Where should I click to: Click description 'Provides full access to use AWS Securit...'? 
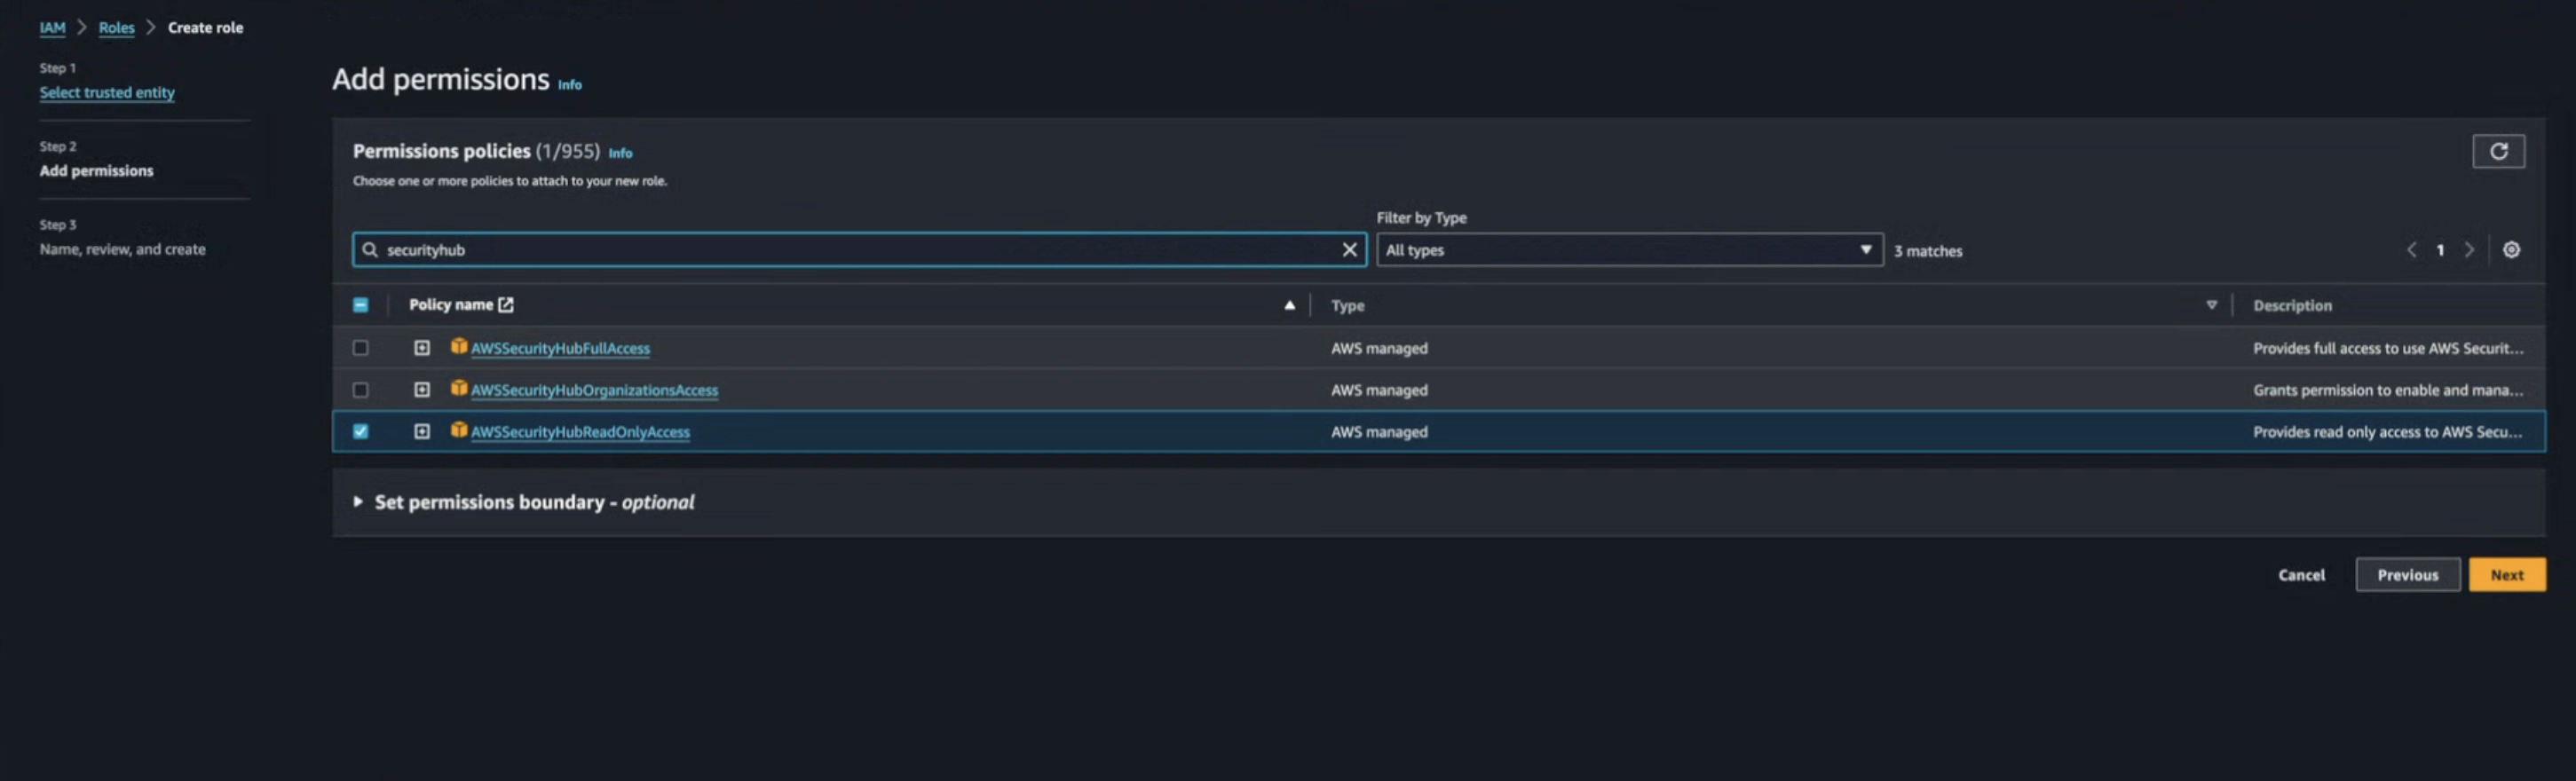point(2387,348)
